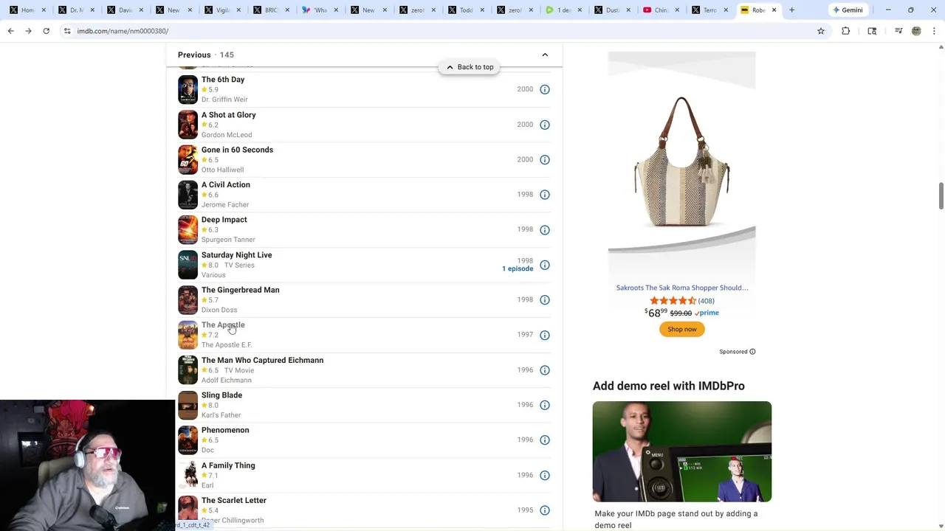The image size is (945, 531).
Task: Open Sling Blade title link
Action: (221, 395)
